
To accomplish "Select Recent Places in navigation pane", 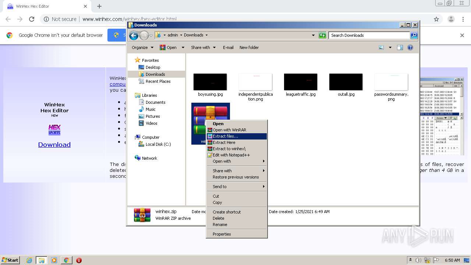I will [155, 81].
